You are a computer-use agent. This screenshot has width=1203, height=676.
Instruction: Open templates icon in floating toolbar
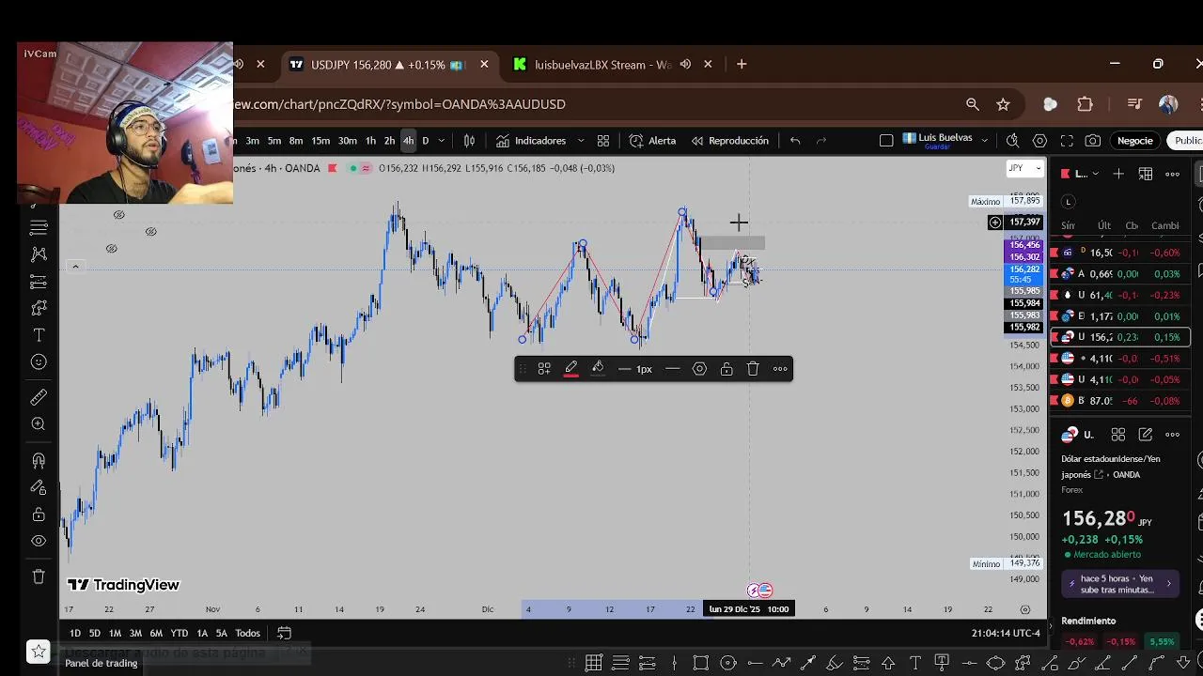(x=543, y=369)
